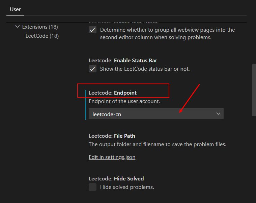Collapse the Extensions tree chevron
The height and width of the screenshot is (203, 256).
pos(18,27)
